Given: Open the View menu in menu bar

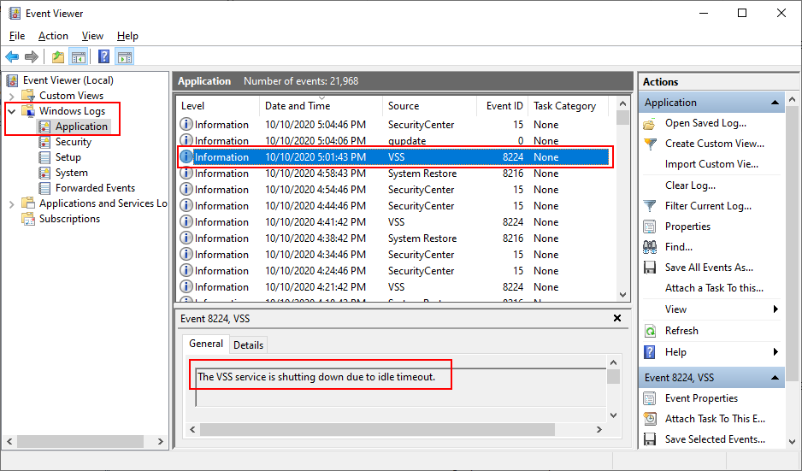Looking at the screenshot, I should pyautogui.click(x=92, y=36).
